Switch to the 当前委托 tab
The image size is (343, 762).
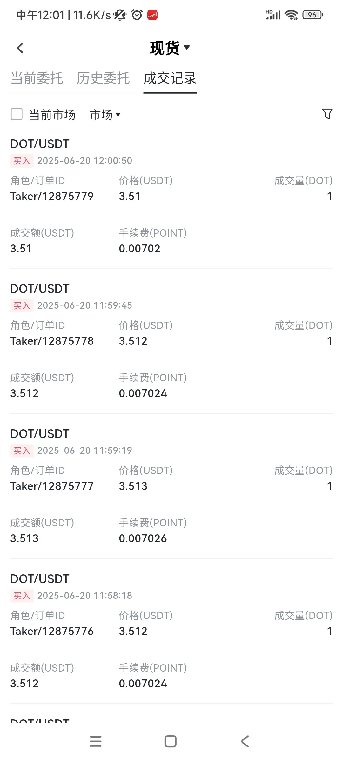pyautogui.click(x=37, y=78)
